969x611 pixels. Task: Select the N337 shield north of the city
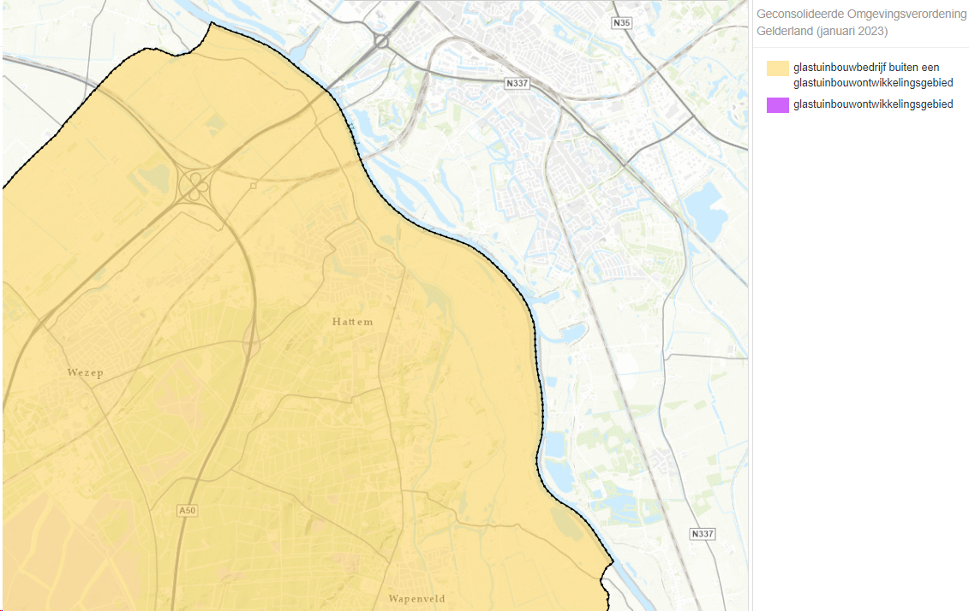point(517,83)
